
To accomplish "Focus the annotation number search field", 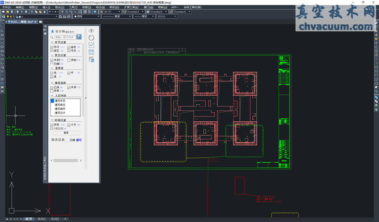I will click(x=65, y=37).
